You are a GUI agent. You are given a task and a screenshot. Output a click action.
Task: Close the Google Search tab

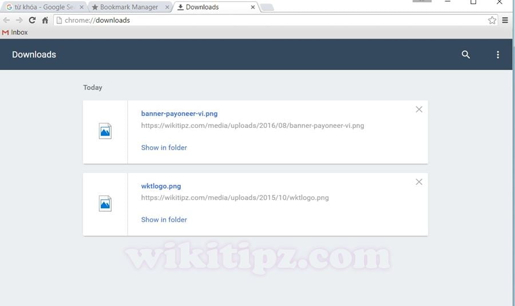(x=81, y=7)
